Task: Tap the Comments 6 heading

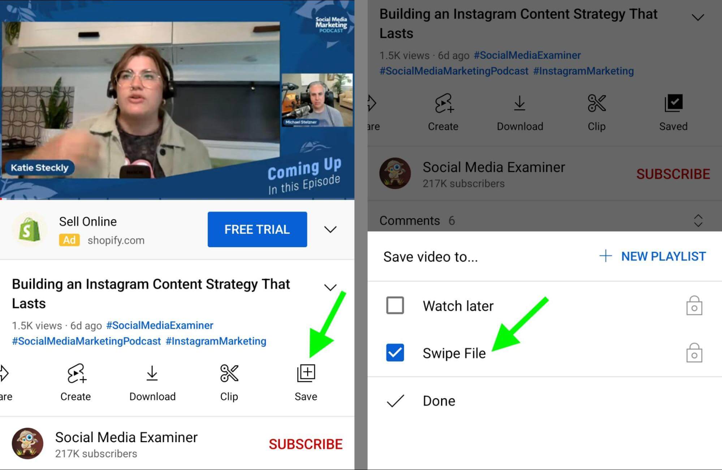Action: pyautogui.click(x=417, y=220)
